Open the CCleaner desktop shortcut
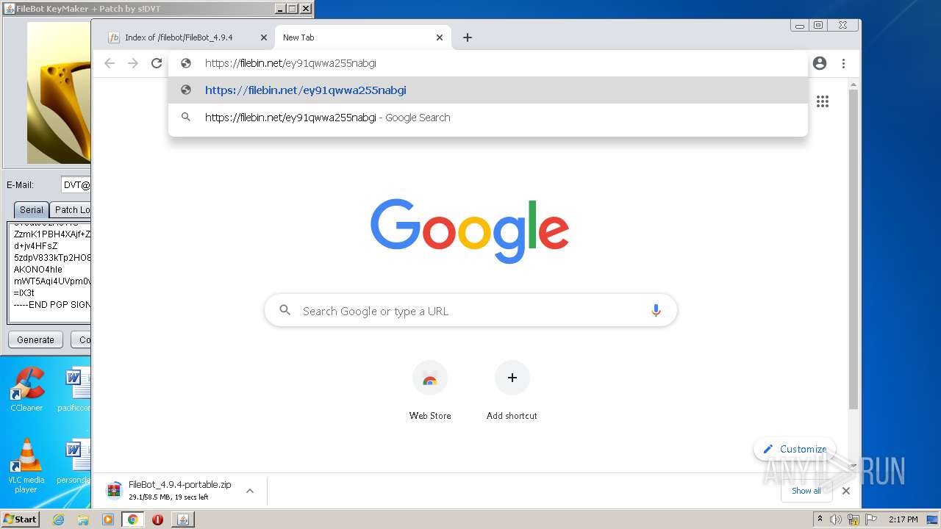This screenshot has width=941, height=529. coord(26,390)
